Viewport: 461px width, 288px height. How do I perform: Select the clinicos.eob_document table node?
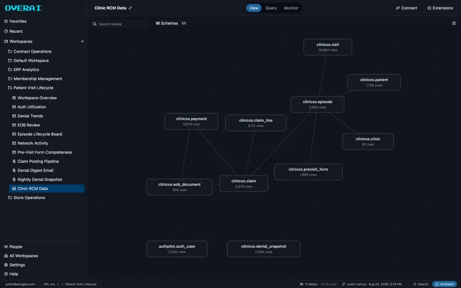point(179,187)
